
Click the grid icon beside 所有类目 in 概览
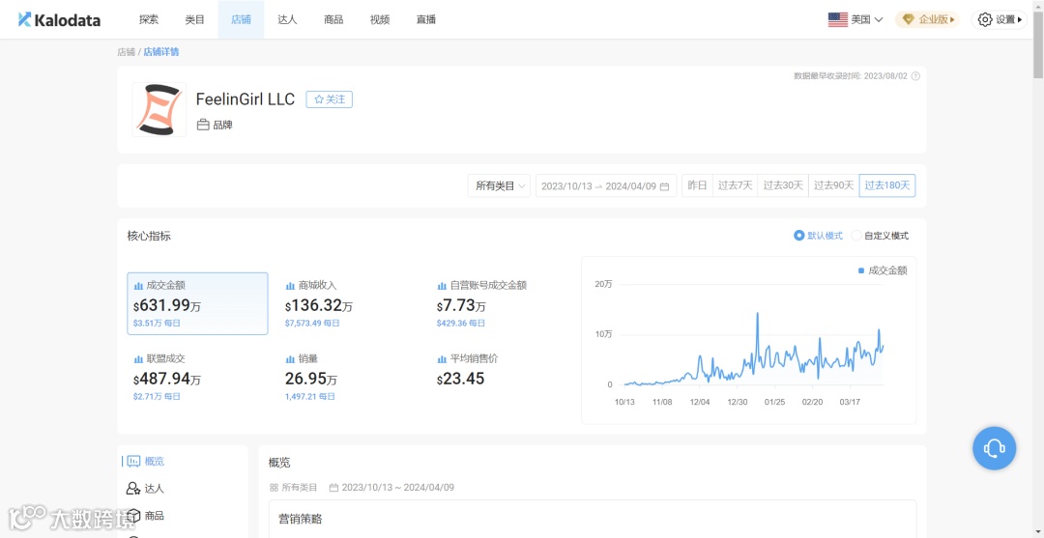point(274,488)
